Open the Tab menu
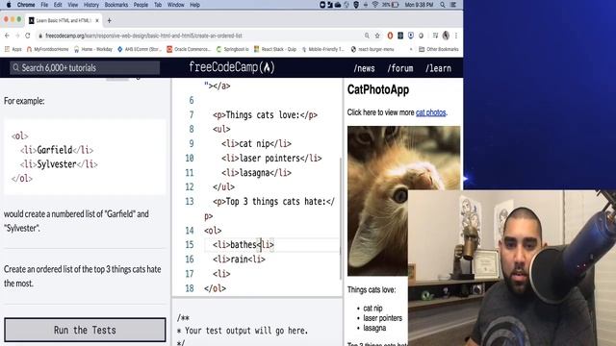This screenshot has width=616, height=346. [158, 5]
